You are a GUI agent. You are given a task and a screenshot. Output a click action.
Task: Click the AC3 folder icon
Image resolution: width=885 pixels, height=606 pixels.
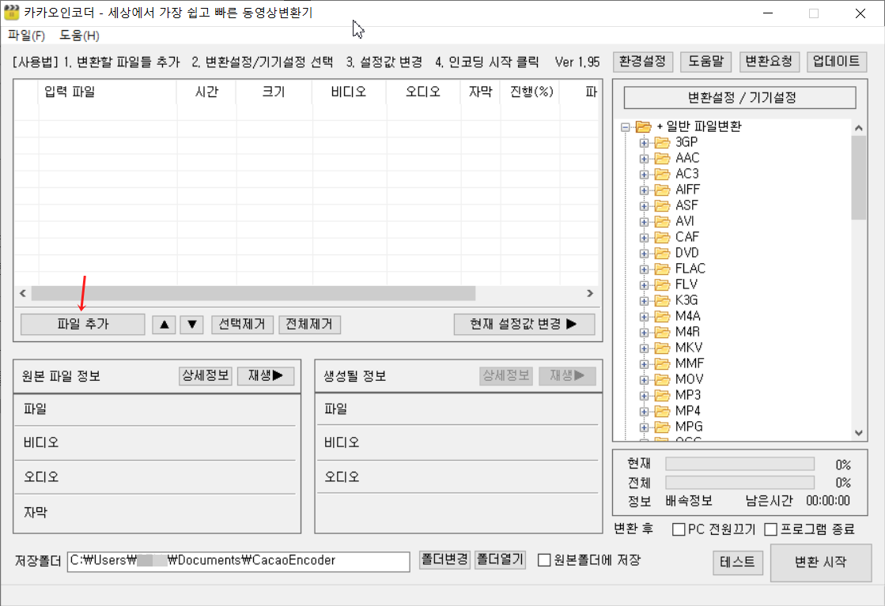662,174
